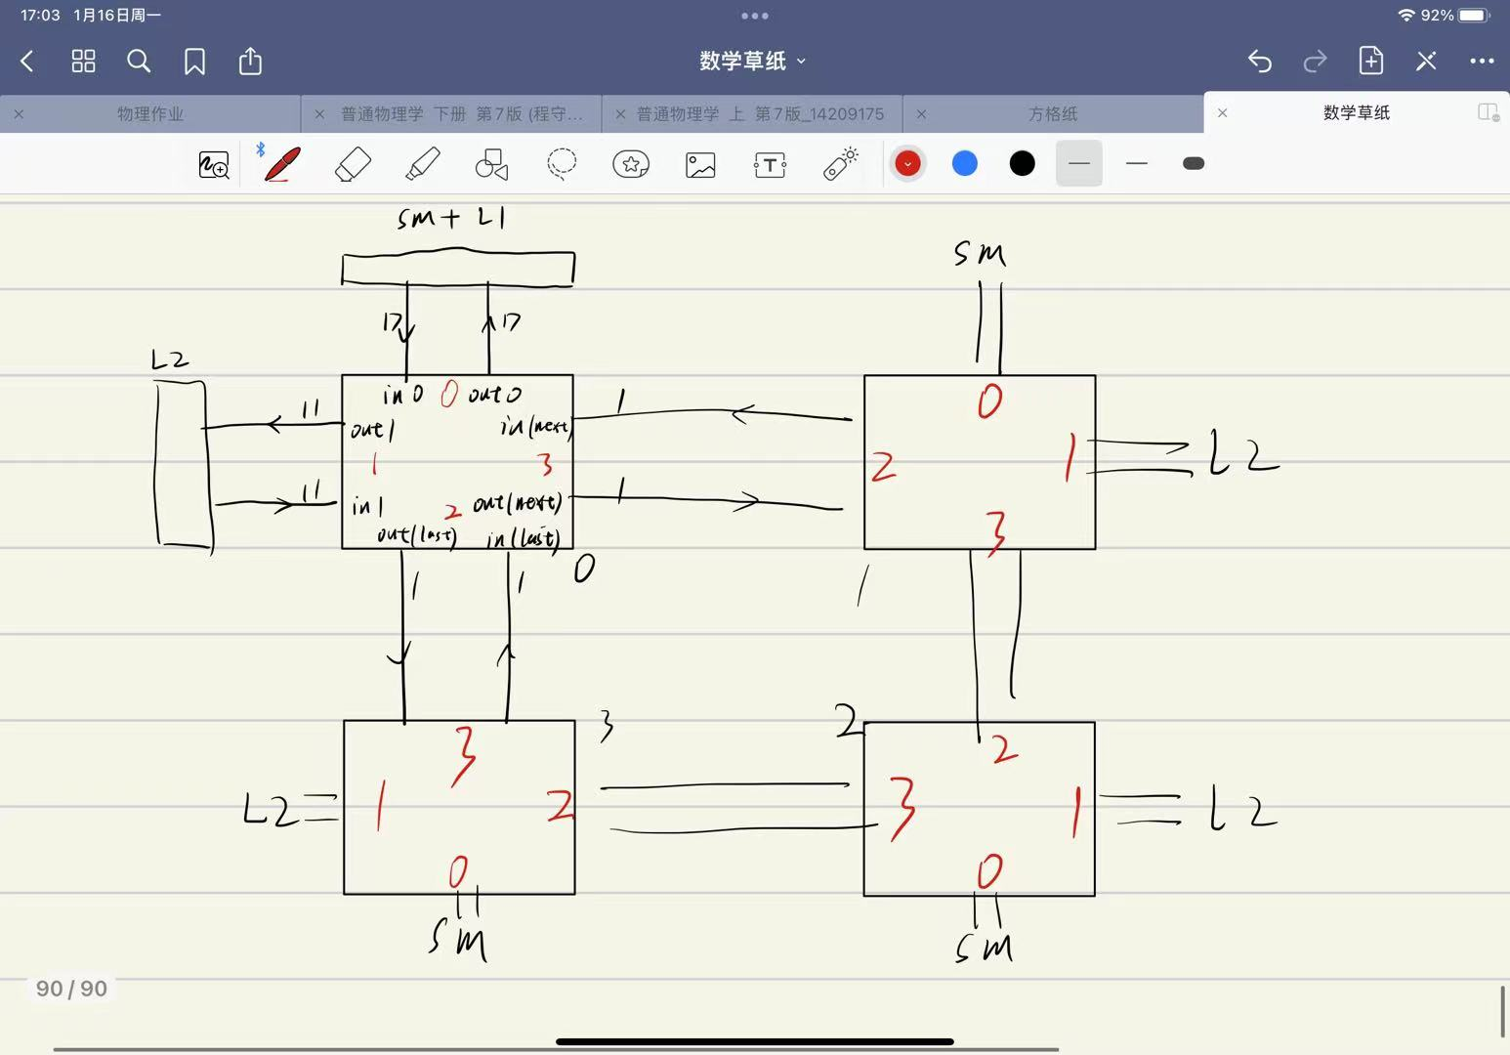Activate the Laser pointer tool
This screenshot has width=1510, height=1055.
coord(840,164)
